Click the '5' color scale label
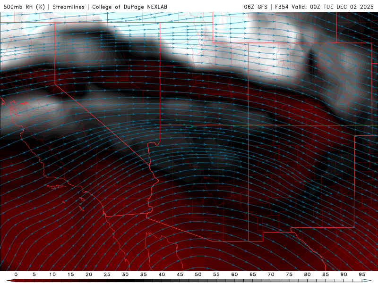 point(34,275)
